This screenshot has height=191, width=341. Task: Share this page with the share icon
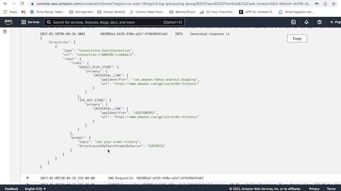[x=325, y=4]
